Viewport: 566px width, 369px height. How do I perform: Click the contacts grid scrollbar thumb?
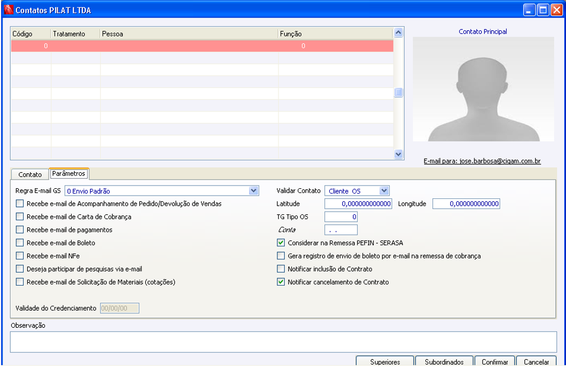coord(398,93)
